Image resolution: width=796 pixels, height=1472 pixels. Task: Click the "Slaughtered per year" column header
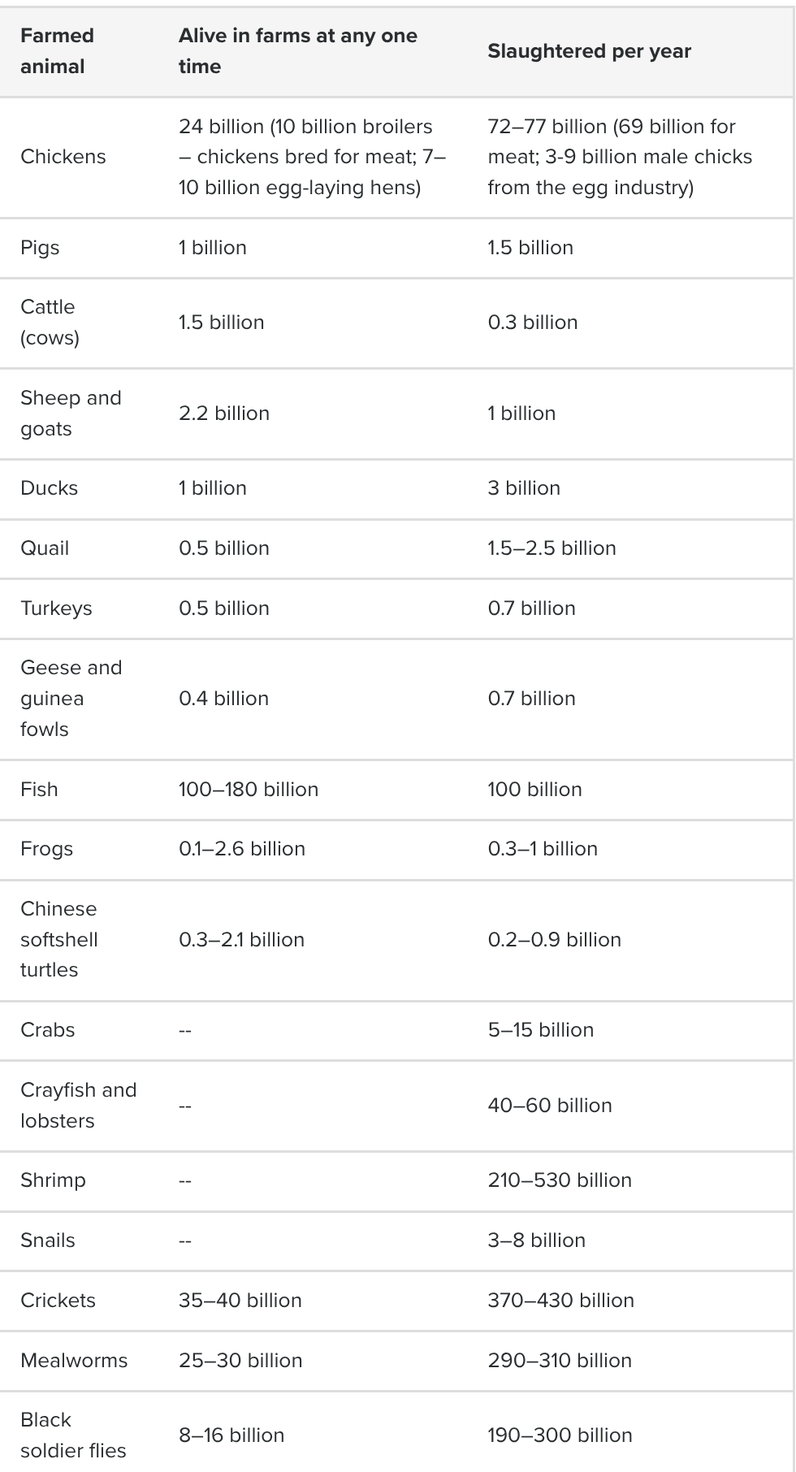tap(589, 51)
